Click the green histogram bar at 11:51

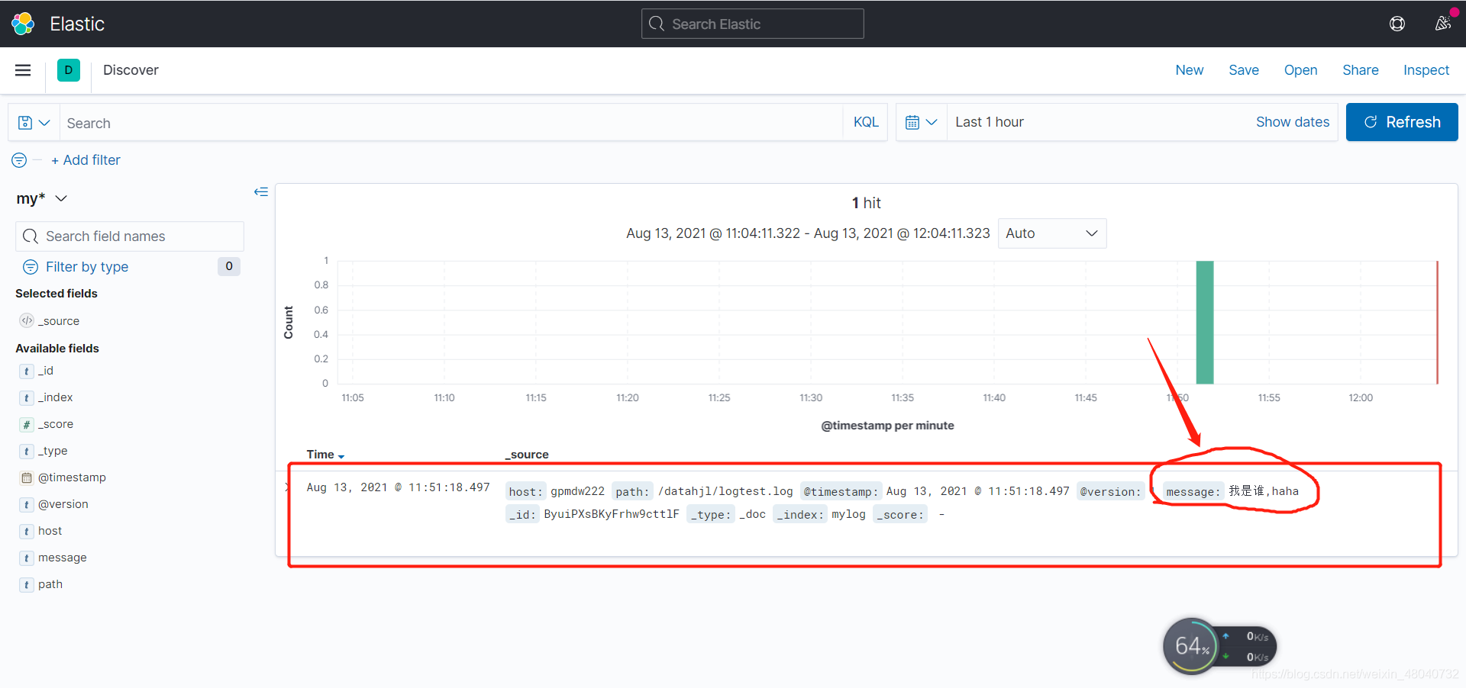[1205, 322]
